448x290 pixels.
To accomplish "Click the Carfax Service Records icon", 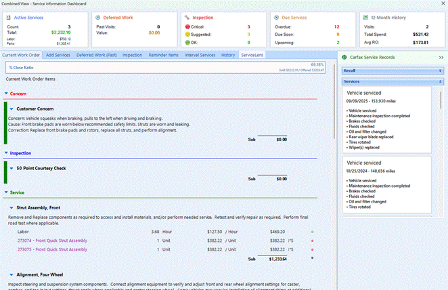I will (x=346, y=58).
